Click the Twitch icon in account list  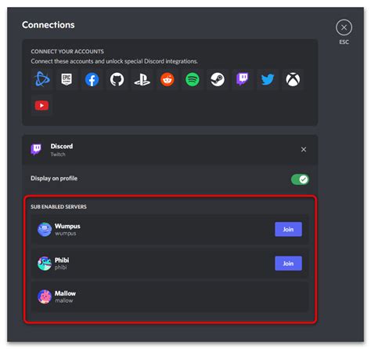(x=243, y=79)
